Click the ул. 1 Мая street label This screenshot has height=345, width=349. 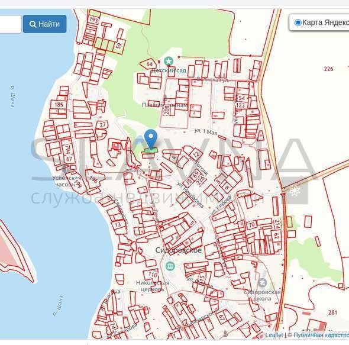pos(206,131)
